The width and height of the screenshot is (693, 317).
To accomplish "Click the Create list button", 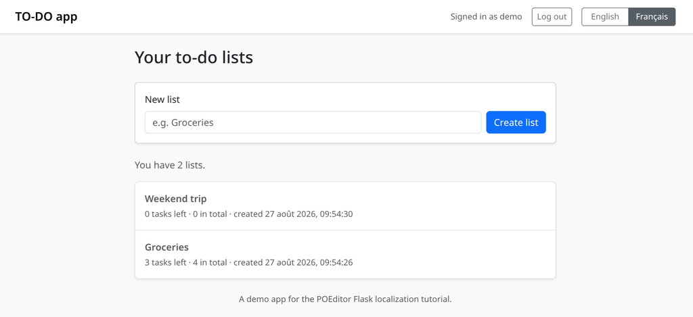I will point(516,122).
